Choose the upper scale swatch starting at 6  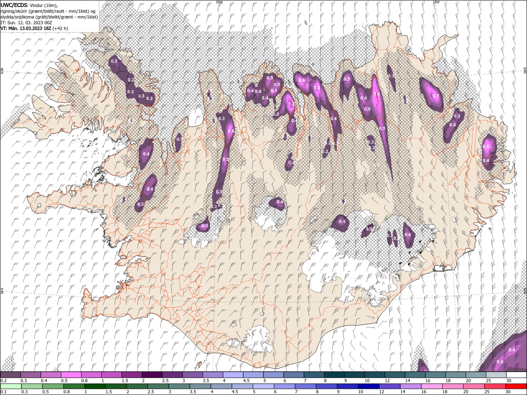[x=293, y=375]
